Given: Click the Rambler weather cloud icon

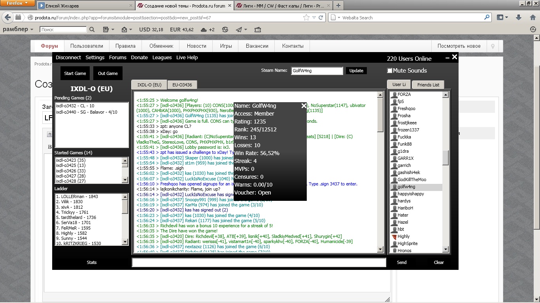Looking at the screenshot, I should coord(204,30).
